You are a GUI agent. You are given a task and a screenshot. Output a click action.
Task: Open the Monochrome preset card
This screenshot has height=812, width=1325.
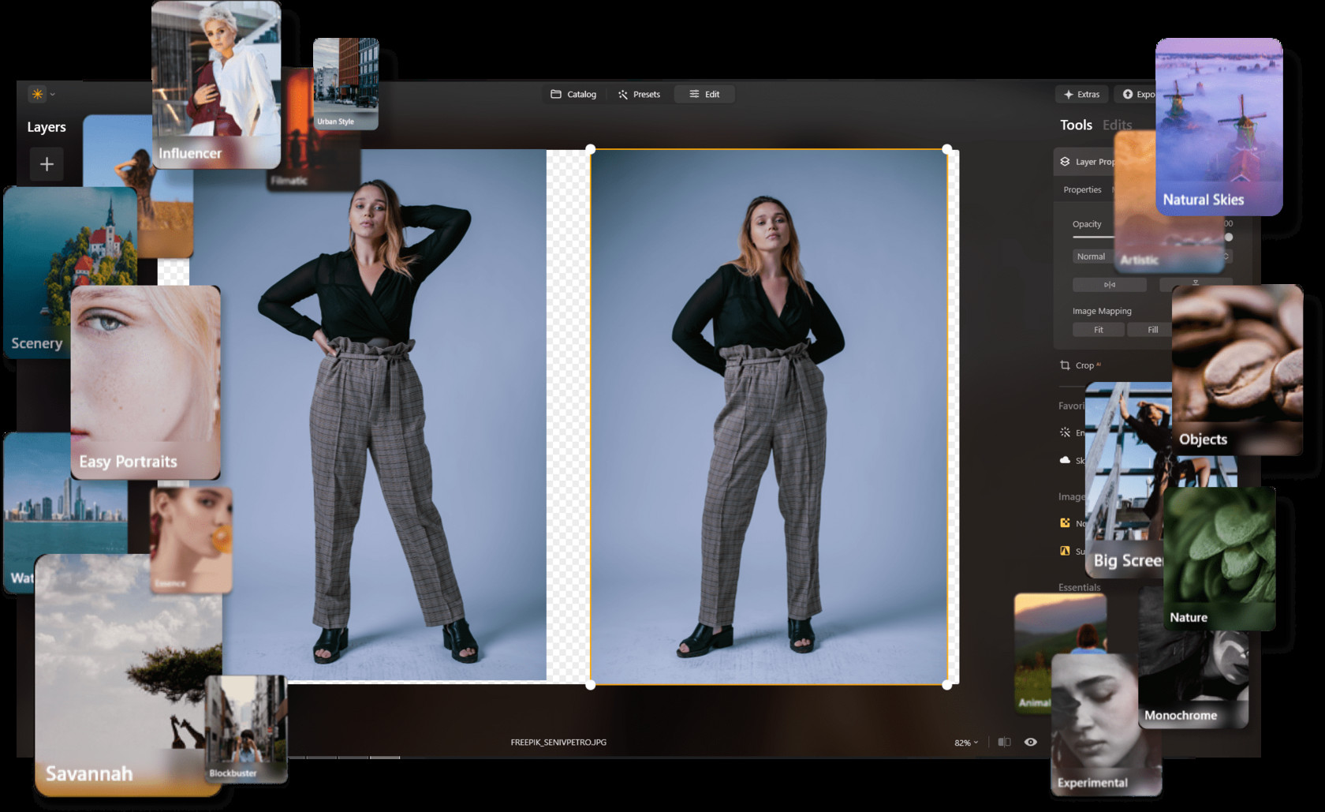[1193, 680]
